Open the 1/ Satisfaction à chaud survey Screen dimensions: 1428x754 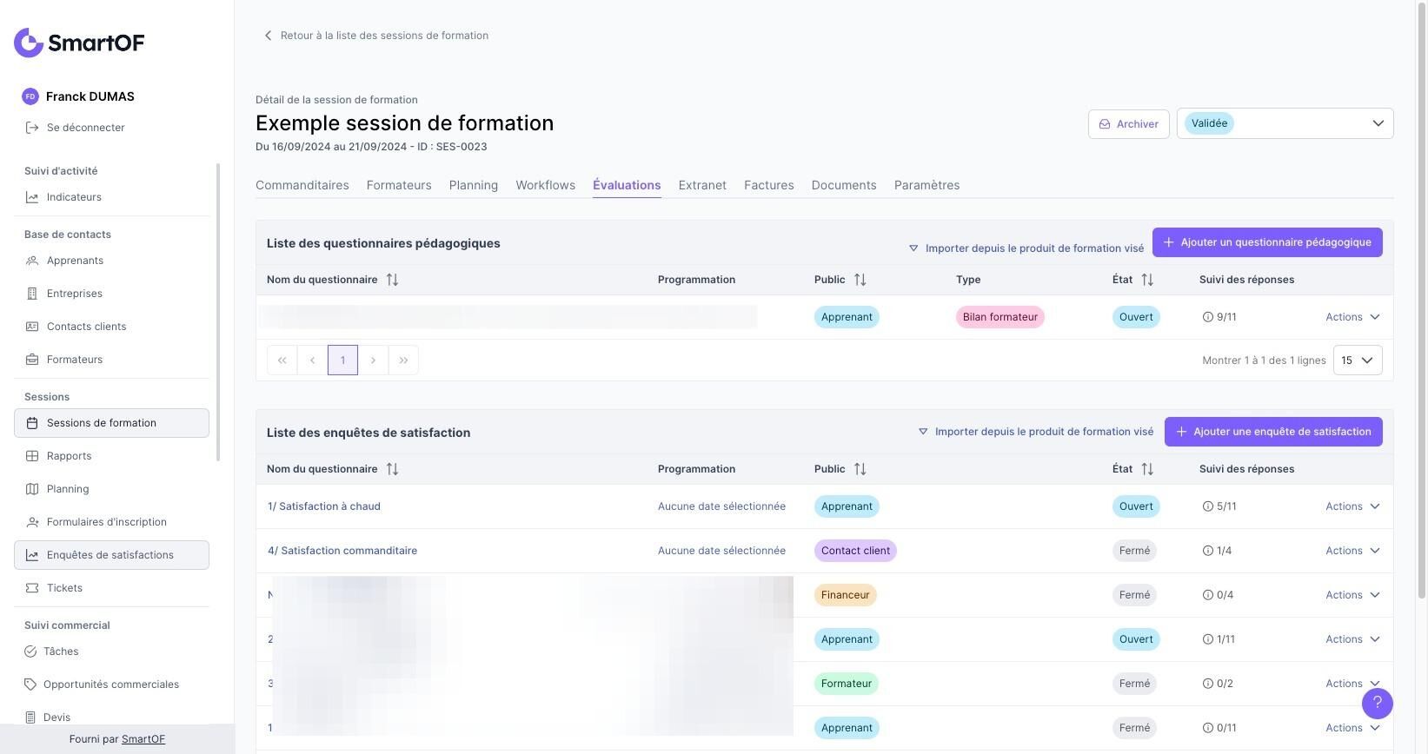[x=324, y=506]
